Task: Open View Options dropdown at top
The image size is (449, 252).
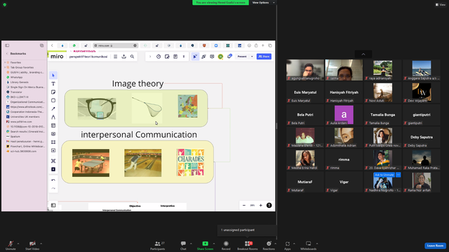Action: click(x=263, y=3)
